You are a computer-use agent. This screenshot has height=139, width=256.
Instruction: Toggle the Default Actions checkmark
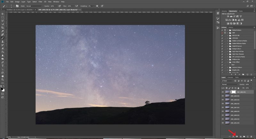[x=222, y=30]
